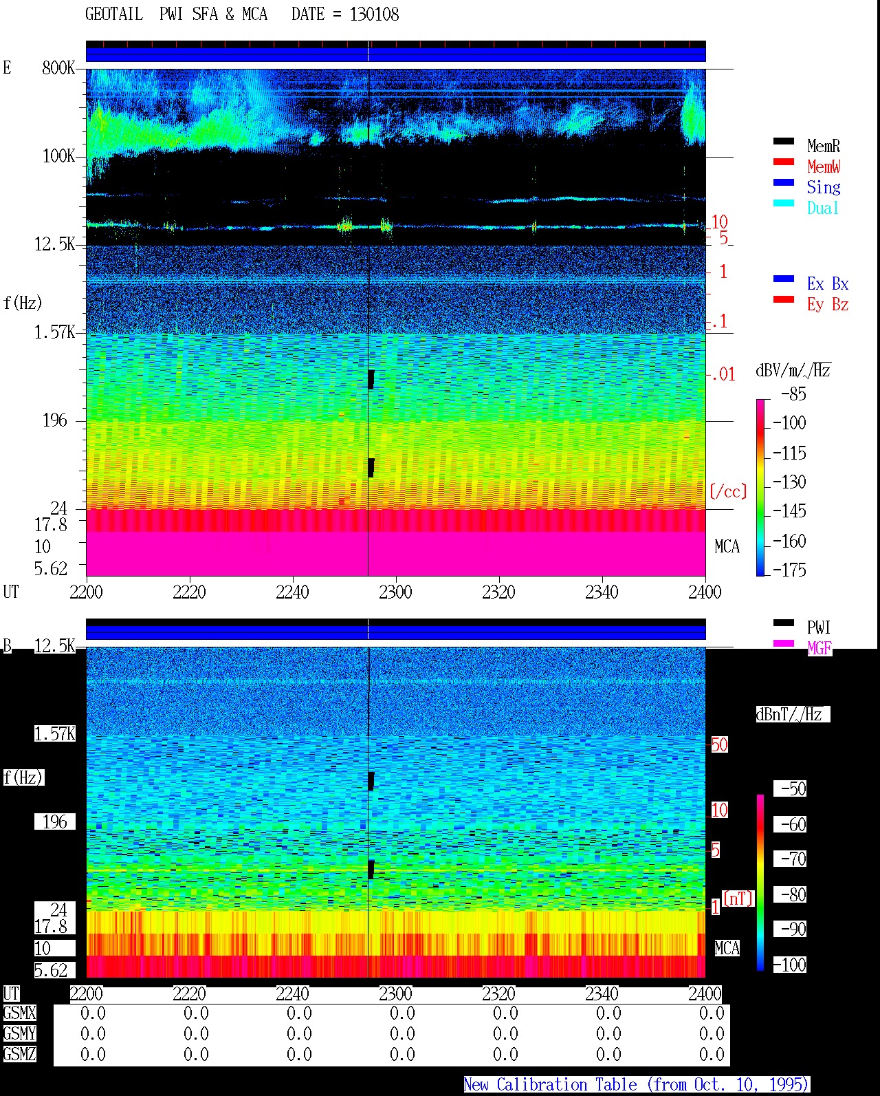Click the E panel f(Hz) axis title
The image size is (880, 1096).
[x=23, y=303]
